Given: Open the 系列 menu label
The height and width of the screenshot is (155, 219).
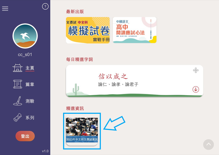Looking at the screenshot, I should pos(30,118).
